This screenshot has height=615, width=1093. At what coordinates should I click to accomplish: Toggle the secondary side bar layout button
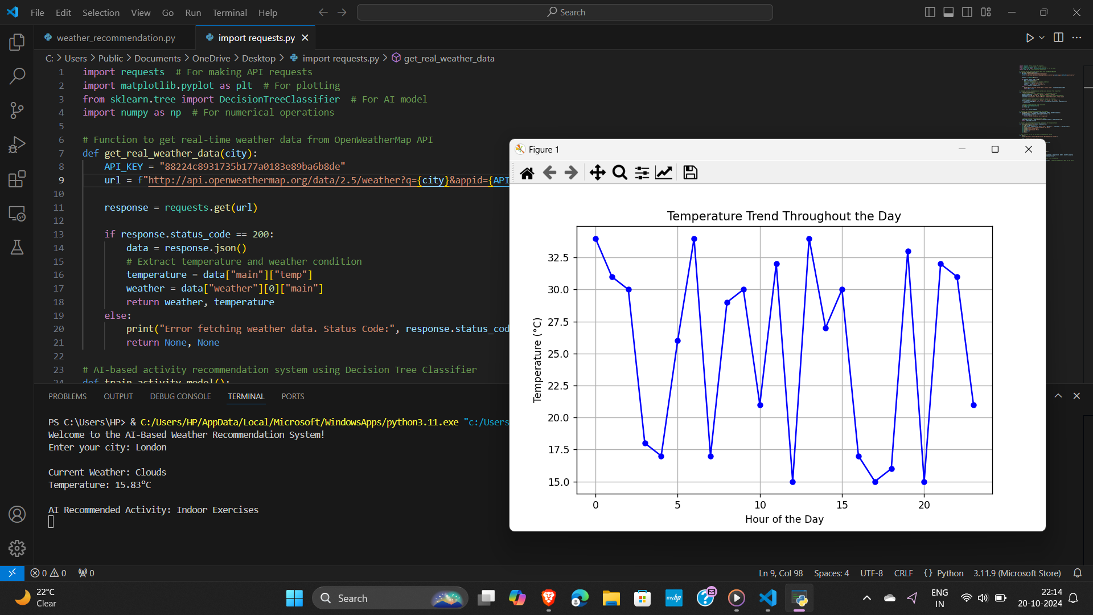click(967, 13)
